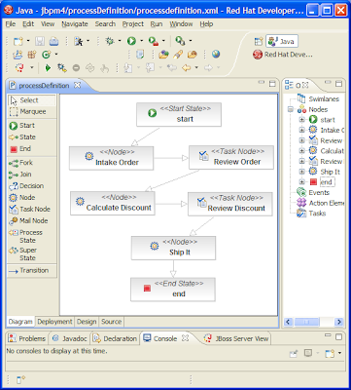Image resolution: width=351 pixels, height=390 pixels.
Task: Click the JBoss swirl icon in third toolbar row
Action: [19, 68]
